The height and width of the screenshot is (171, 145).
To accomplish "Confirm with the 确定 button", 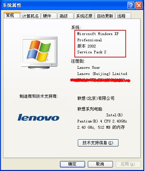I will coord(72,164).
